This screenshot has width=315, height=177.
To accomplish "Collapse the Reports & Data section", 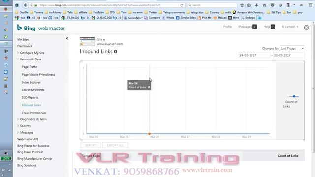I will click(29, 59).
